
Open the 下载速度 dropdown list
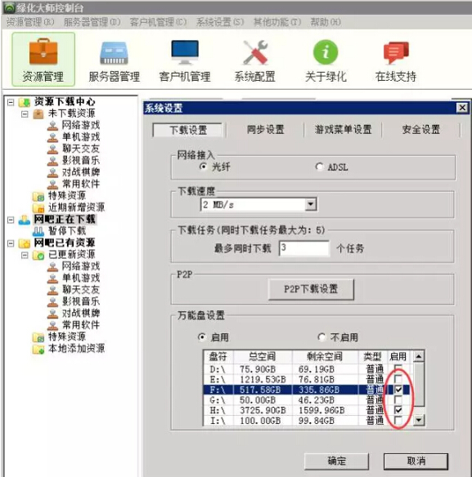point(311,204)
